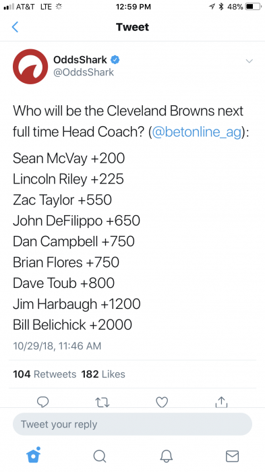The width and height of the screenshot is (265, 472).
Task: Open the Messages envelope tab
Action: [x=232, y=456]
